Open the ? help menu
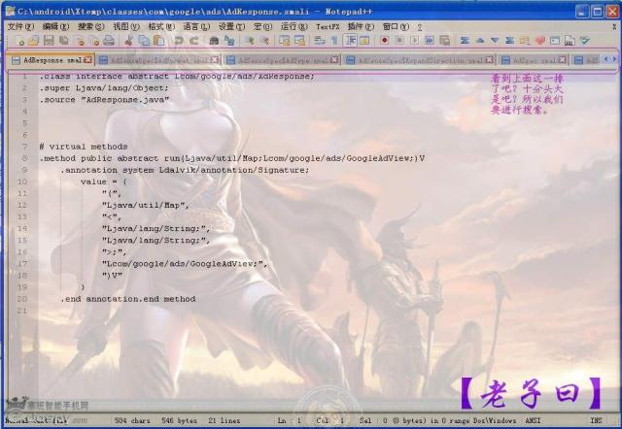This screenshot has width=622, height=429. 419,27
